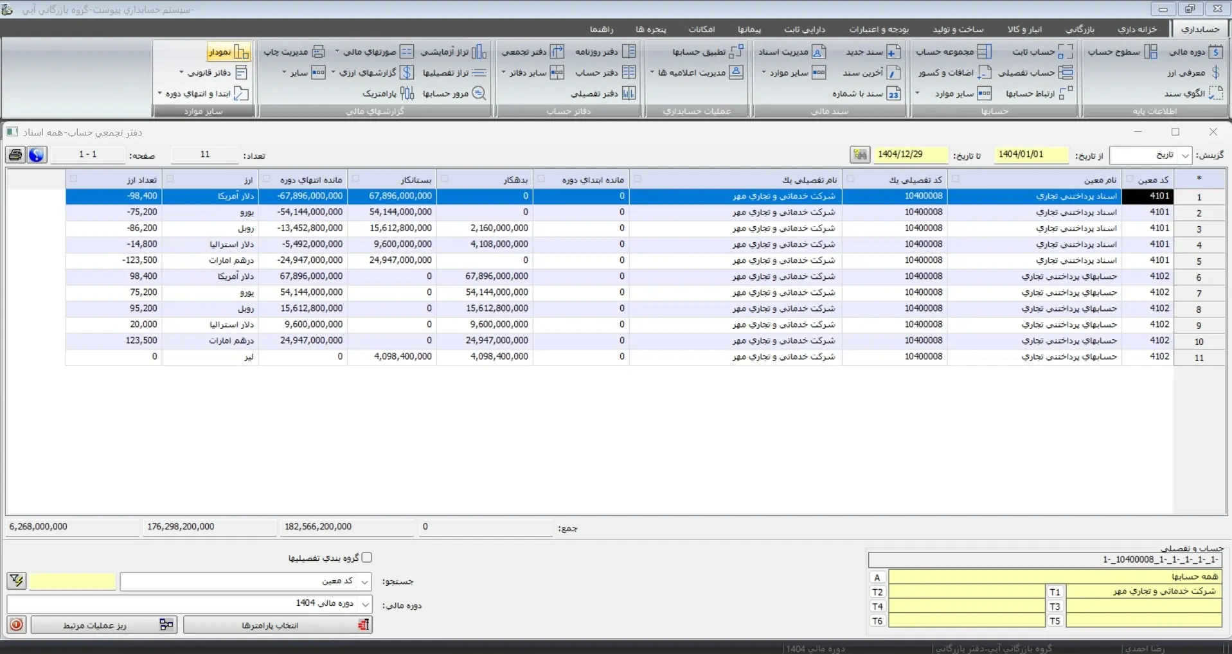Click the blue globe icon beside printer

click(x=37, y=155)
